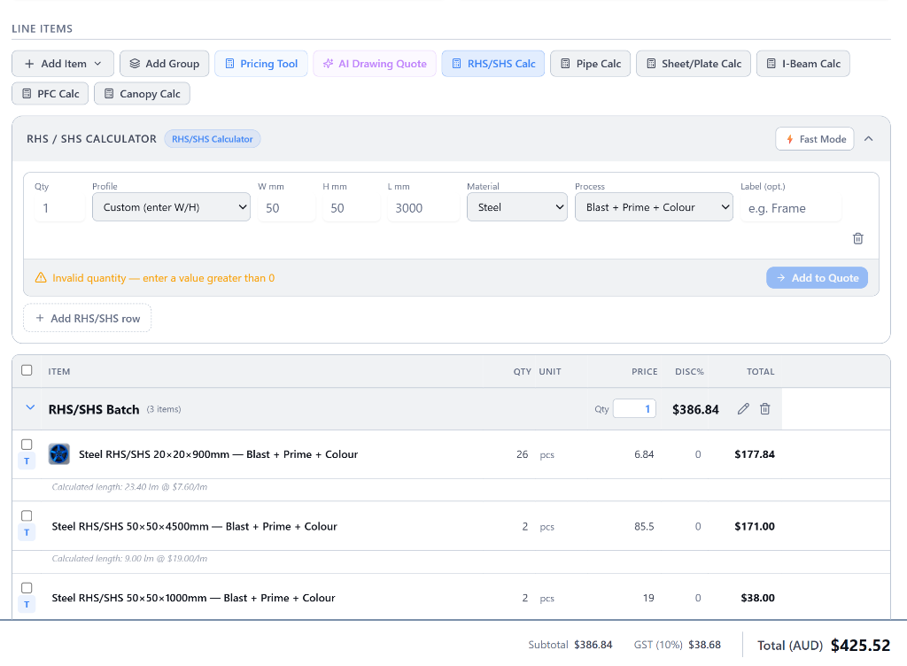Open the PFC Calc tool
This screenshot has height=666, width=907.
50,94
